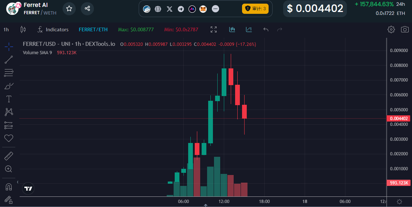Select the Fibonacci retracement lines tool
The image size is (412, 207).
point(9,73)
